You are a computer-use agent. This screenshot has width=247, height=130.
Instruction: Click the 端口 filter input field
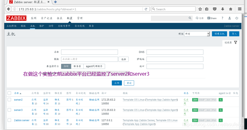tap(175, 66)
